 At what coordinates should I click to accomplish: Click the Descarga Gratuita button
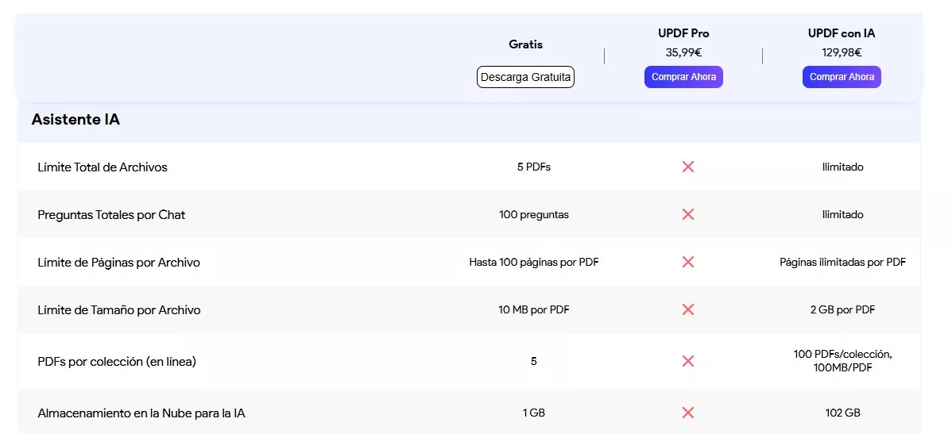coord(525,77)
